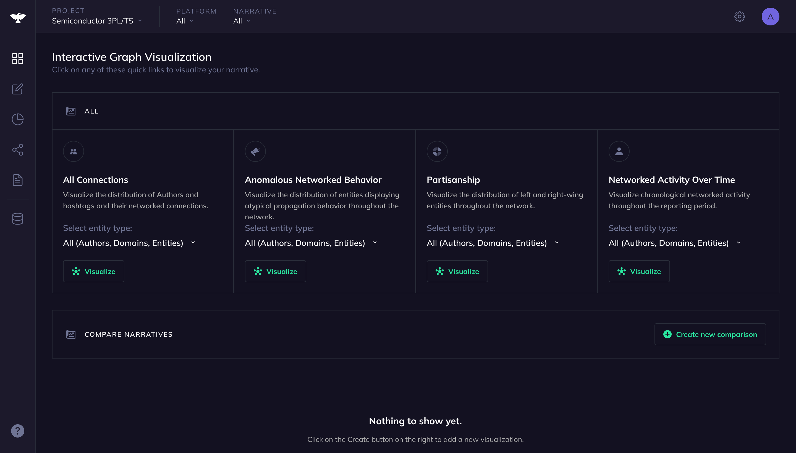
Task: Open the help question mark icon
Action: point(17,431)
